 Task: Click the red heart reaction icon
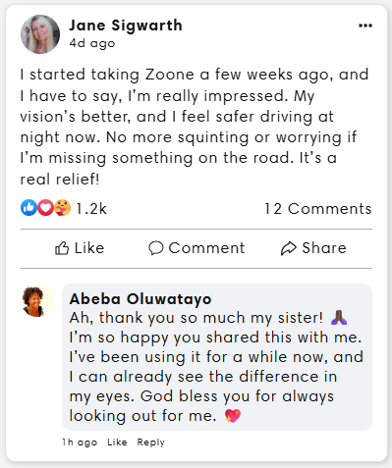click(x=45, y=207)
